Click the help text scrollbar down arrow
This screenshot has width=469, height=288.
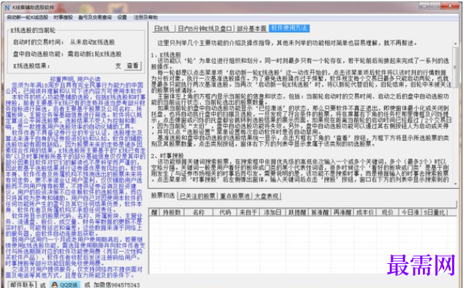(x=455, y=184)
